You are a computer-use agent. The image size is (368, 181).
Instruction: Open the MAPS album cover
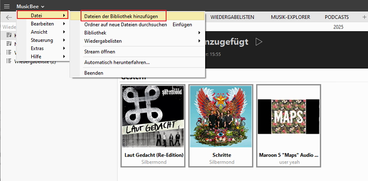coord(288,117)
